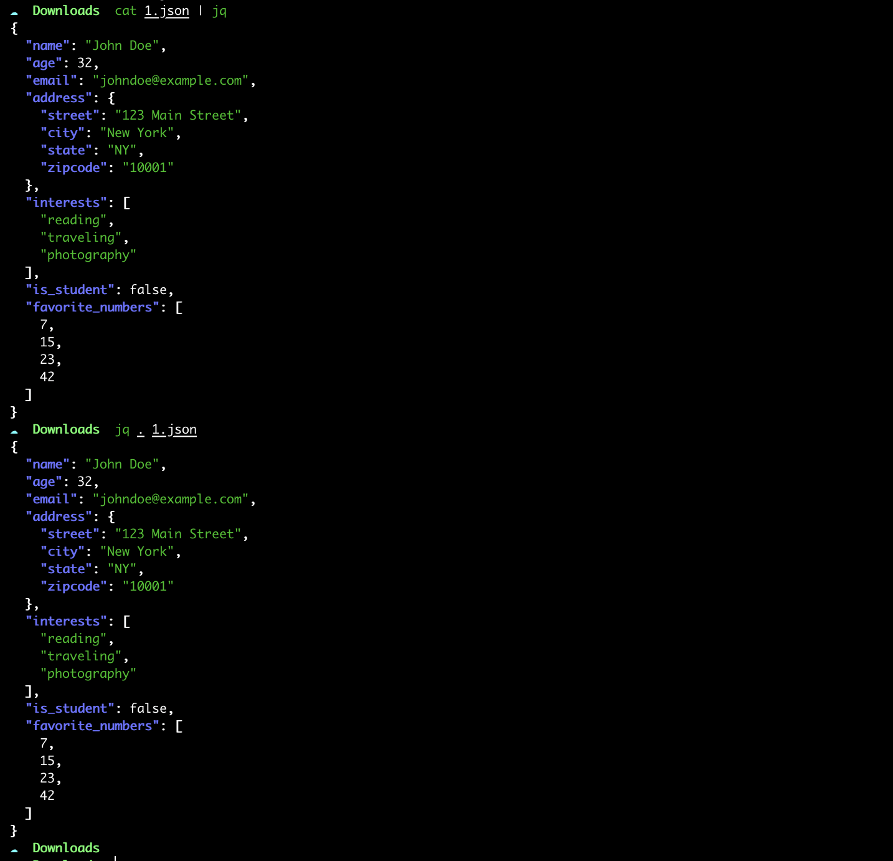Click the pipe symbol in the first command
Viewport: 893px width, 861px height.
click(201, 11)
